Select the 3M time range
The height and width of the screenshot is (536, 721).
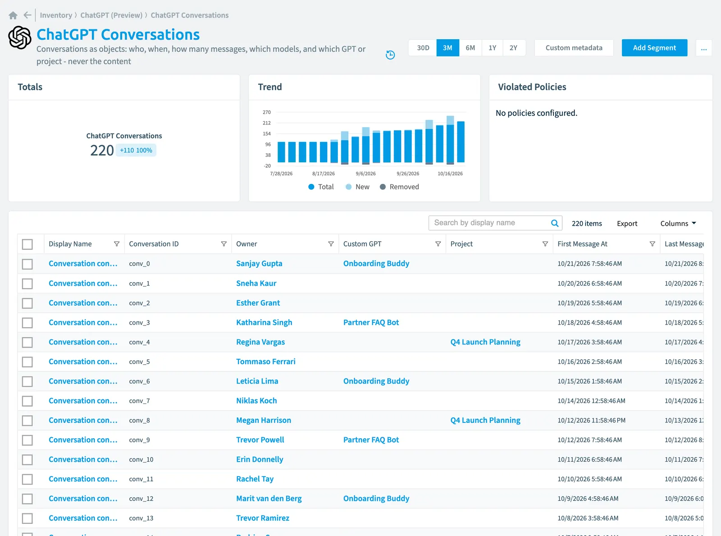(x=447, y=48)
